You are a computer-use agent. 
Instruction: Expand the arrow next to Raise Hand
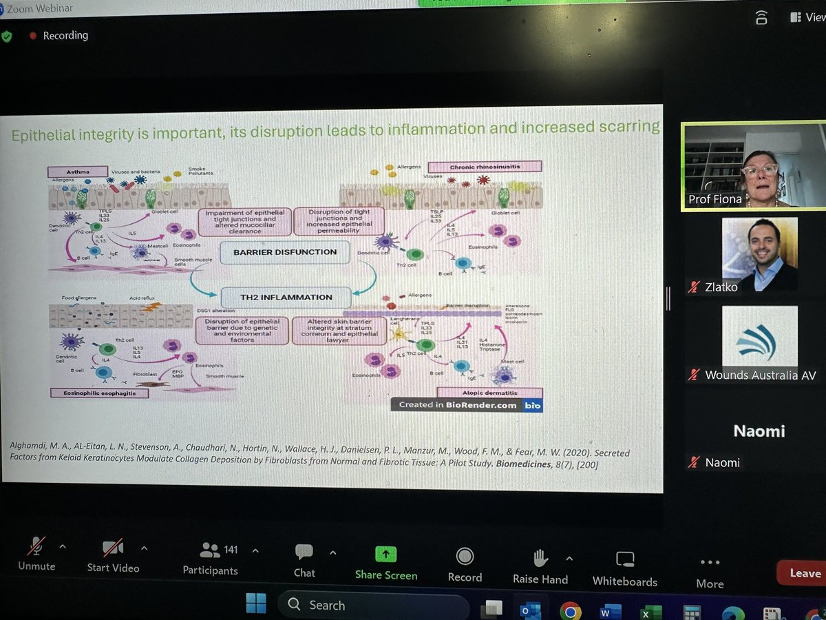click(x=569, y=557)
